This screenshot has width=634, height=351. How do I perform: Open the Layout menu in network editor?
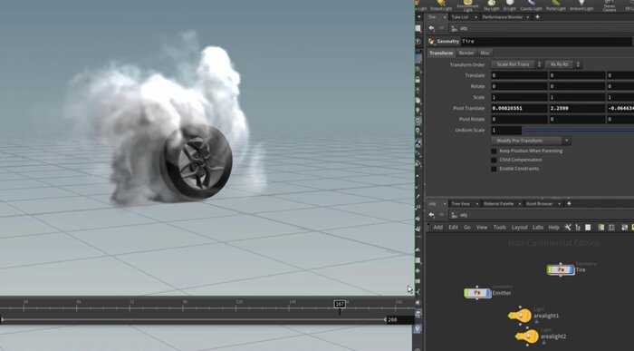click(520, 228)
